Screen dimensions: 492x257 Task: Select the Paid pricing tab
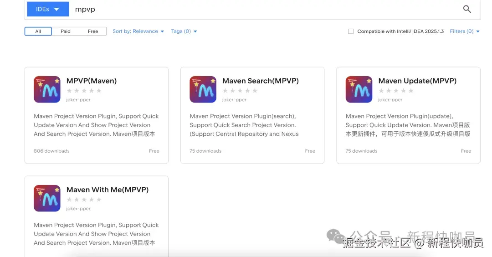coord(66,31)
